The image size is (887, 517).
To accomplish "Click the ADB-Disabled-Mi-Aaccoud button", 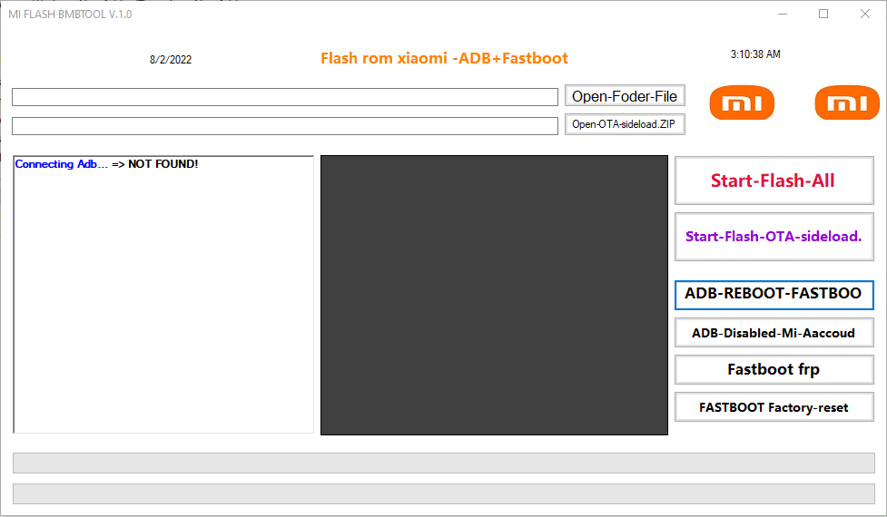I will [x=774, y=333].
